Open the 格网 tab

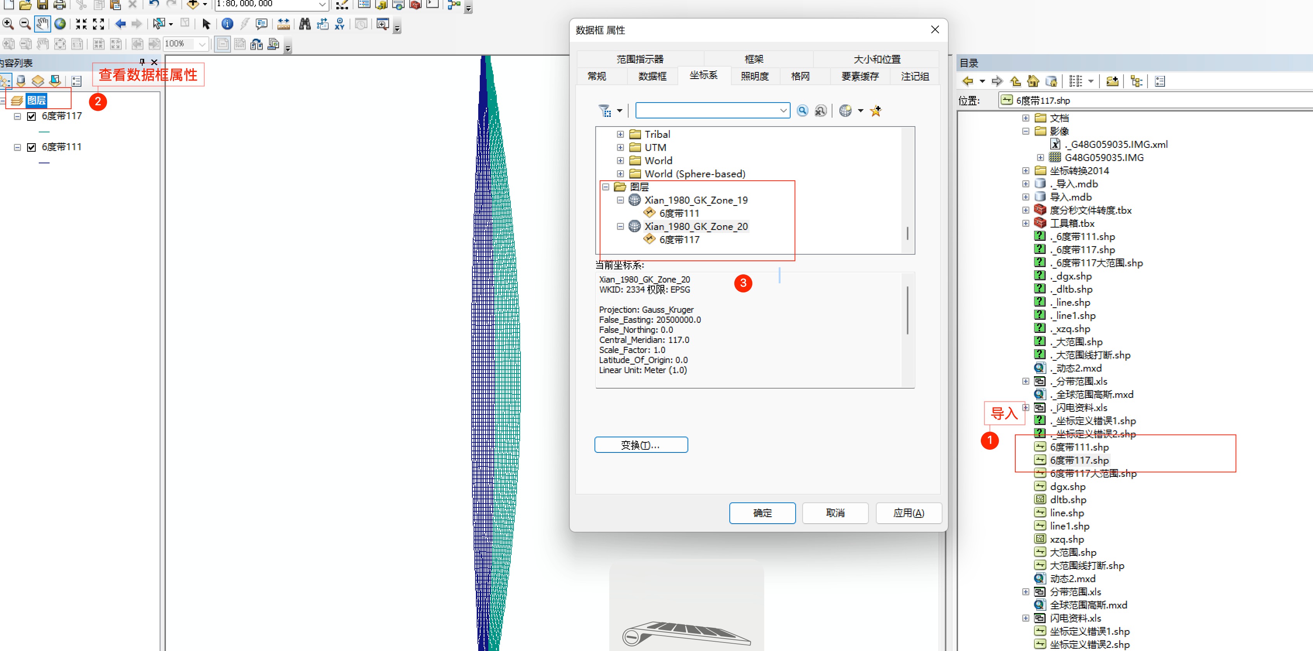[x=800, y=76]
